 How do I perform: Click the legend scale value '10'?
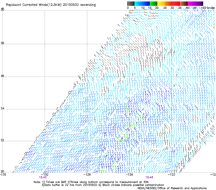[143, 8]
